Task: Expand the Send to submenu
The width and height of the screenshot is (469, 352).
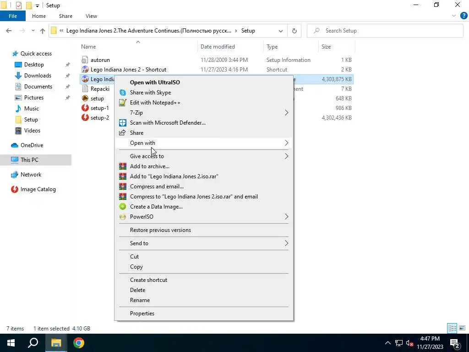Action: (204, 243)
